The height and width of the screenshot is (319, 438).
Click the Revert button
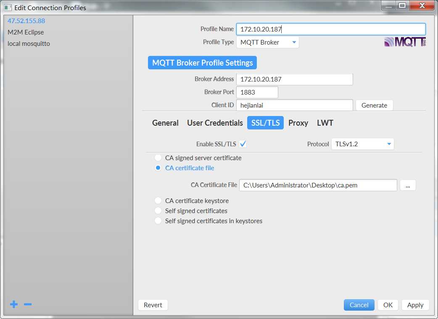[153, 305]
